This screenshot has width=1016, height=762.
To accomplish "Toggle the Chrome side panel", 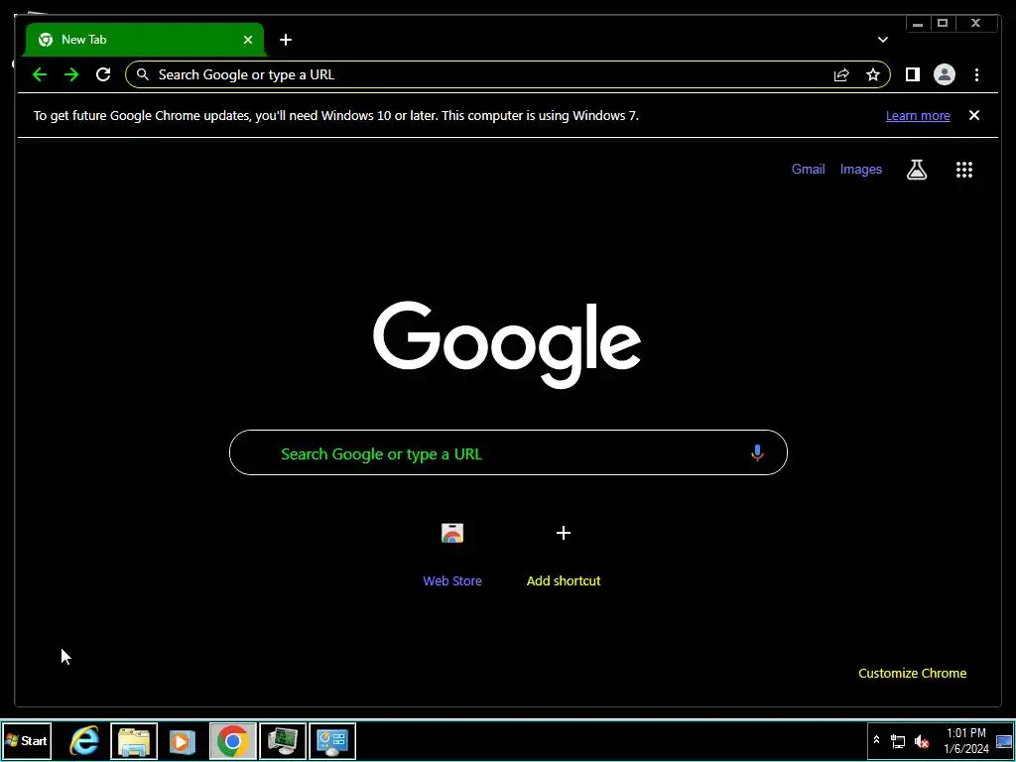I will point(913,74).
